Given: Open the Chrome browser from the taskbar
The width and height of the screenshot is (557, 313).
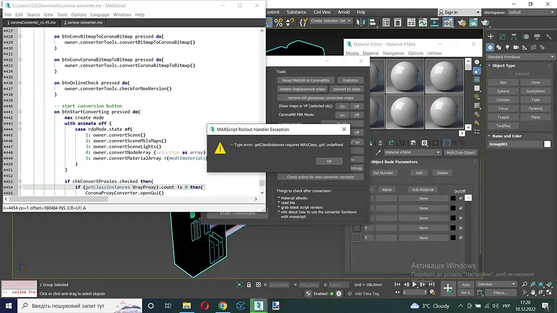Looking at the screenshot, I should coord(223,305).
